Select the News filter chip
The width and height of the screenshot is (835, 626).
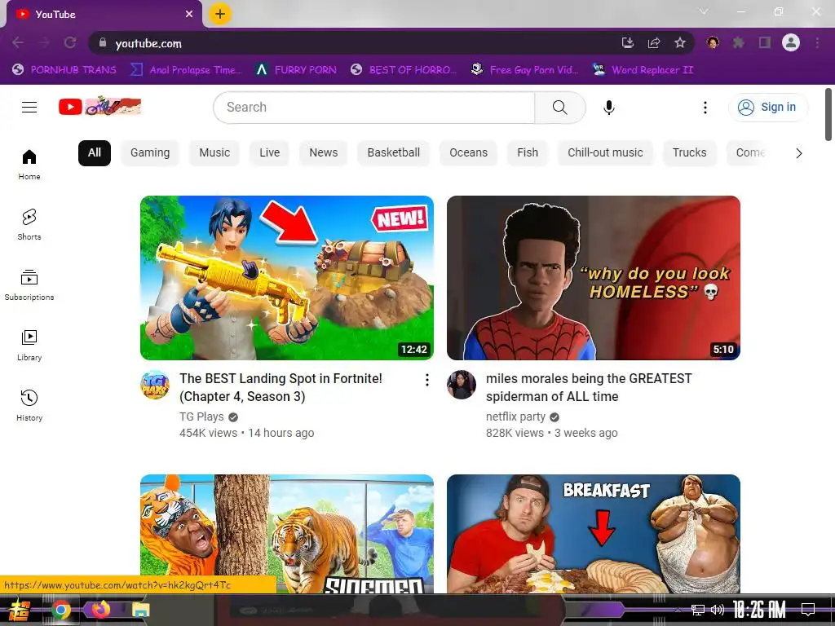[x=323, y=152]
